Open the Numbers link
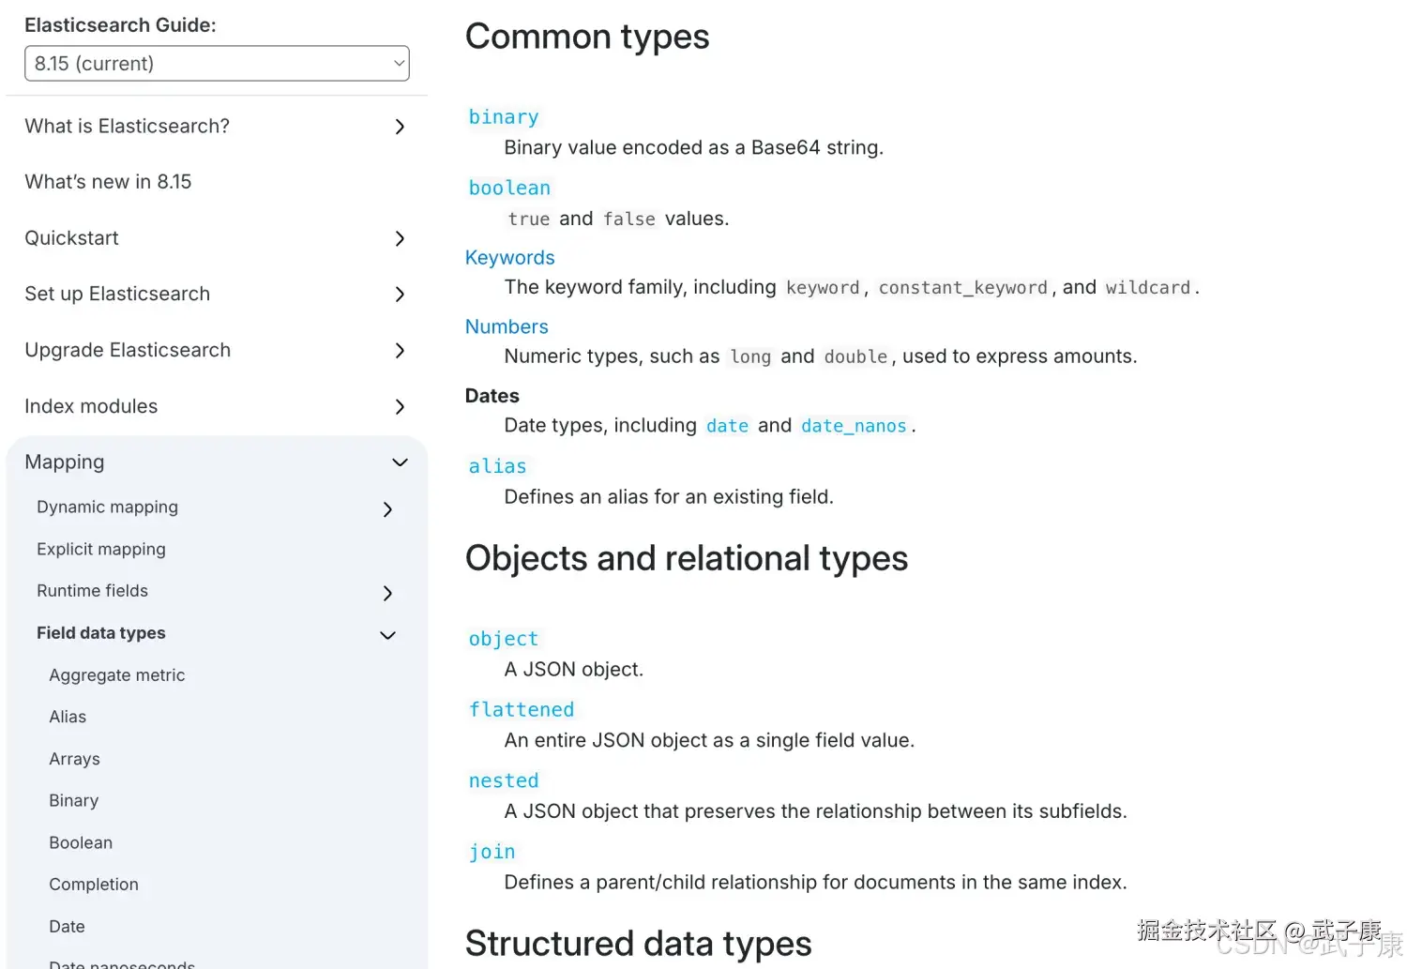 pyautogui.click(x=507, y=326)
